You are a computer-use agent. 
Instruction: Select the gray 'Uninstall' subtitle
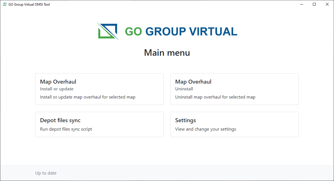[x=184, y=89]
